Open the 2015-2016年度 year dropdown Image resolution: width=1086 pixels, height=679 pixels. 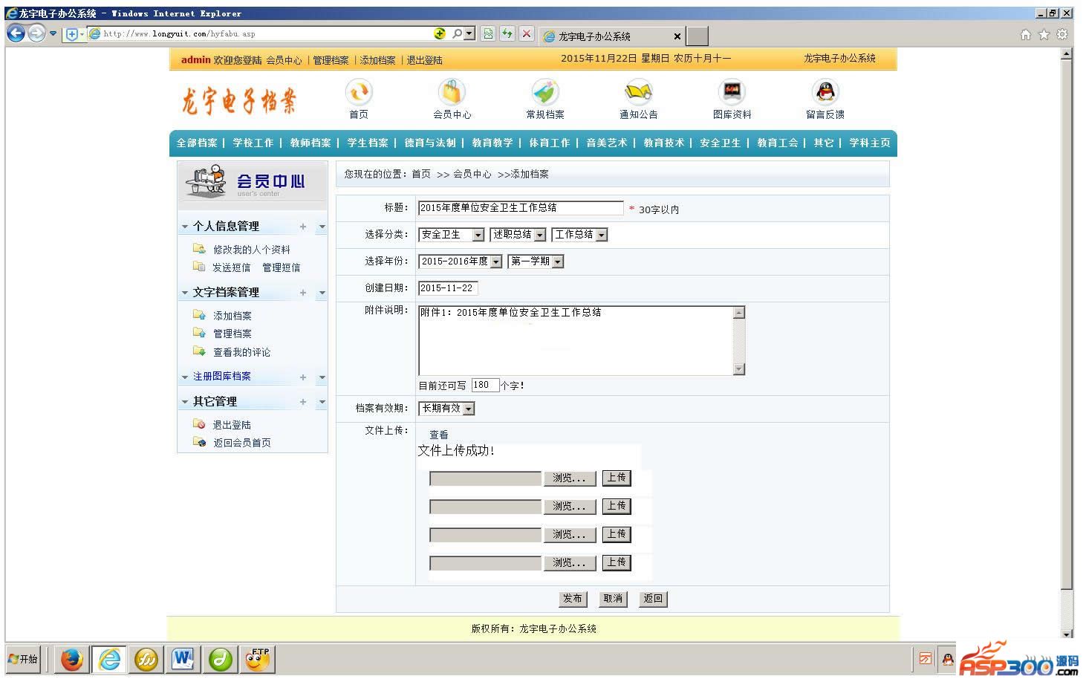pyautogui.click(x=461, y=261)
